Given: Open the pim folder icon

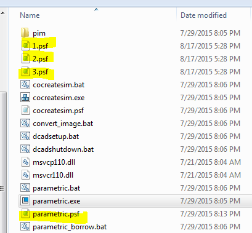Looking at the screenshot, I should point(25,33).
